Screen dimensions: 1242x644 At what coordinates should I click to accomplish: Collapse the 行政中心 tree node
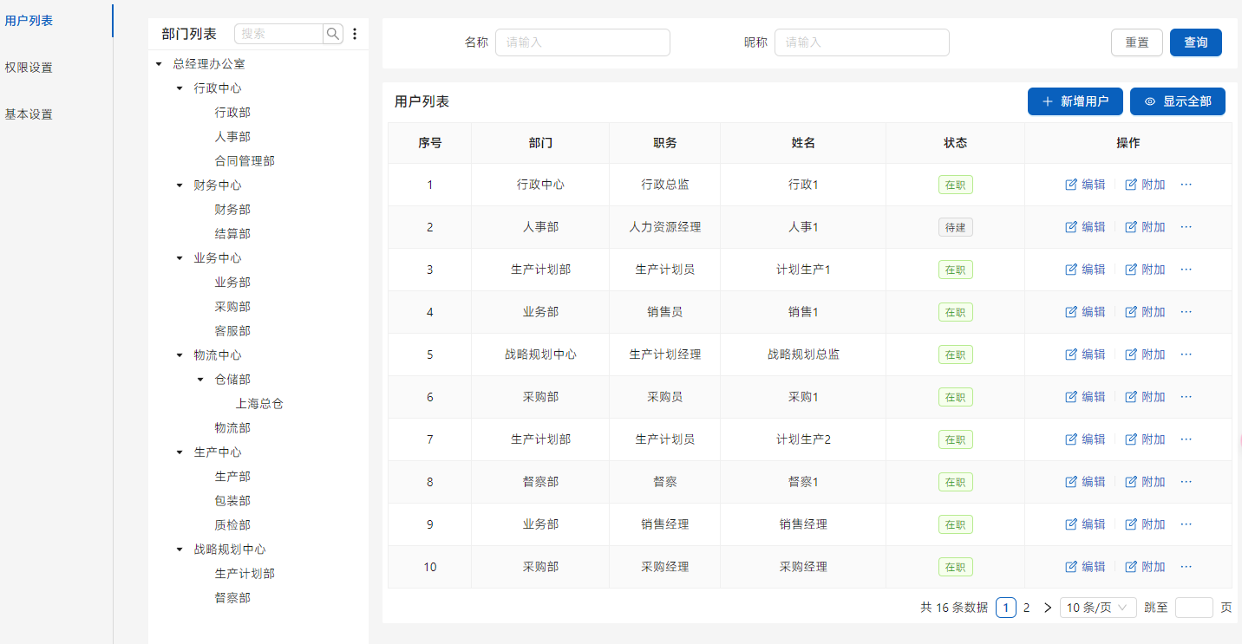[x=180, y=88]
